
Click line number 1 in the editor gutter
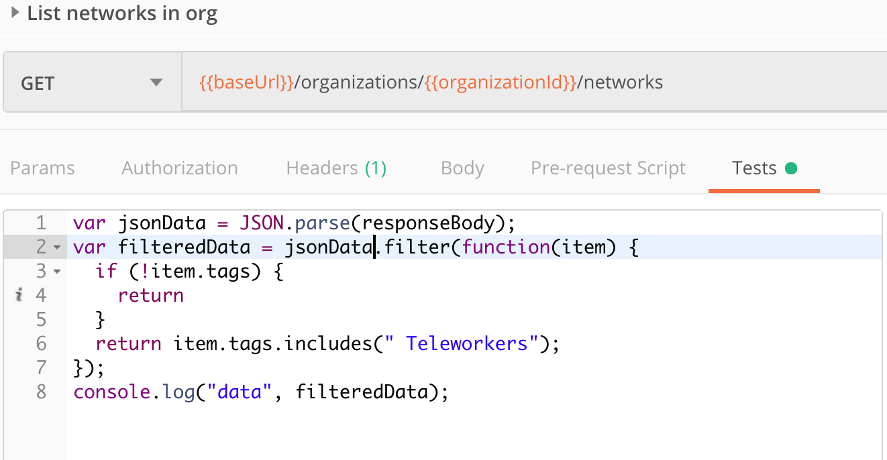coord(41,223)
